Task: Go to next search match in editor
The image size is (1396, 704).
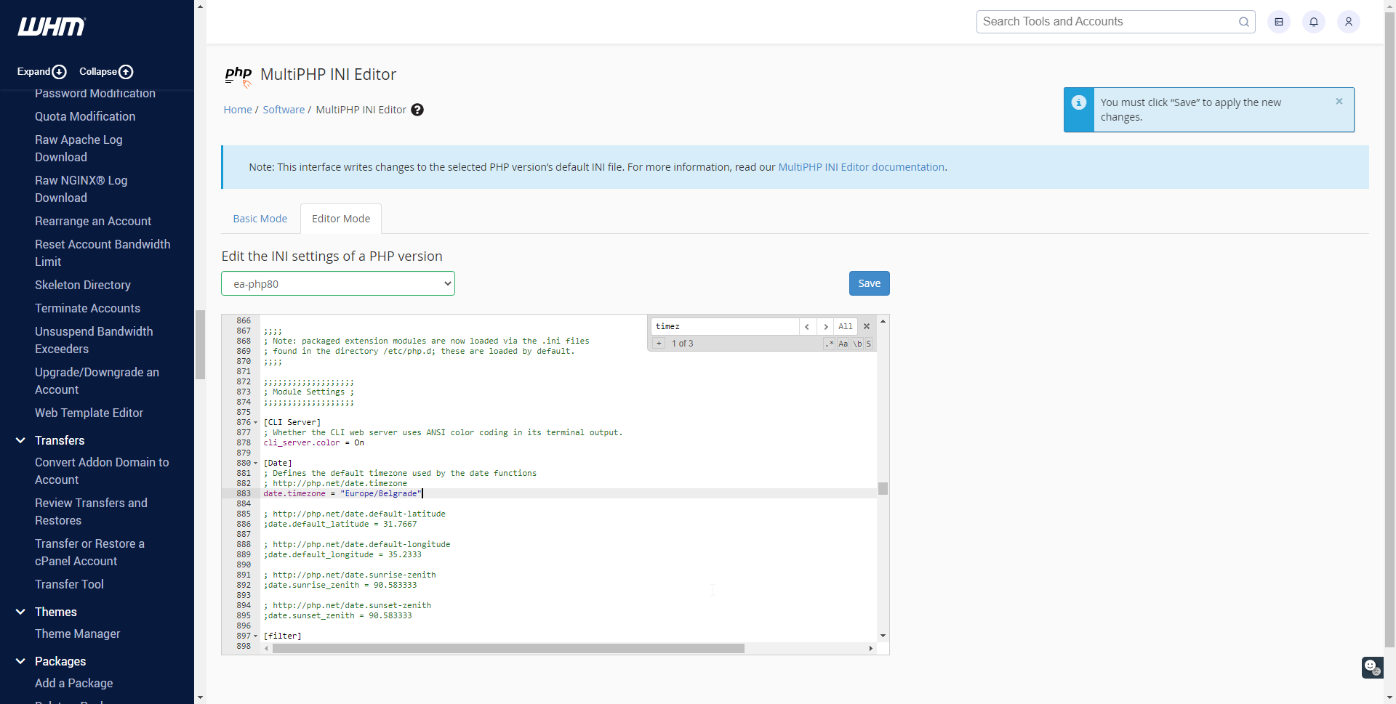Action: click(825, 327)
